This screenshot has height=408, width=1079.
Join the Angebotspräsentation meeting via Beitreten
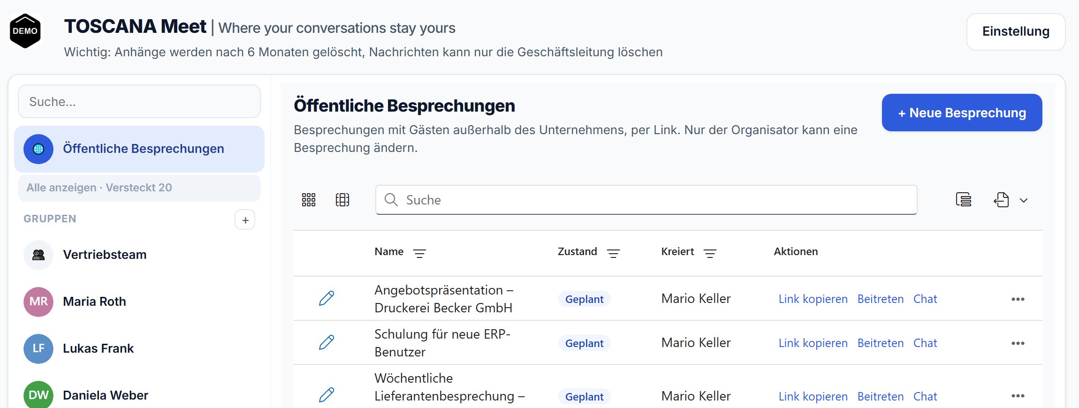(881, 299)
